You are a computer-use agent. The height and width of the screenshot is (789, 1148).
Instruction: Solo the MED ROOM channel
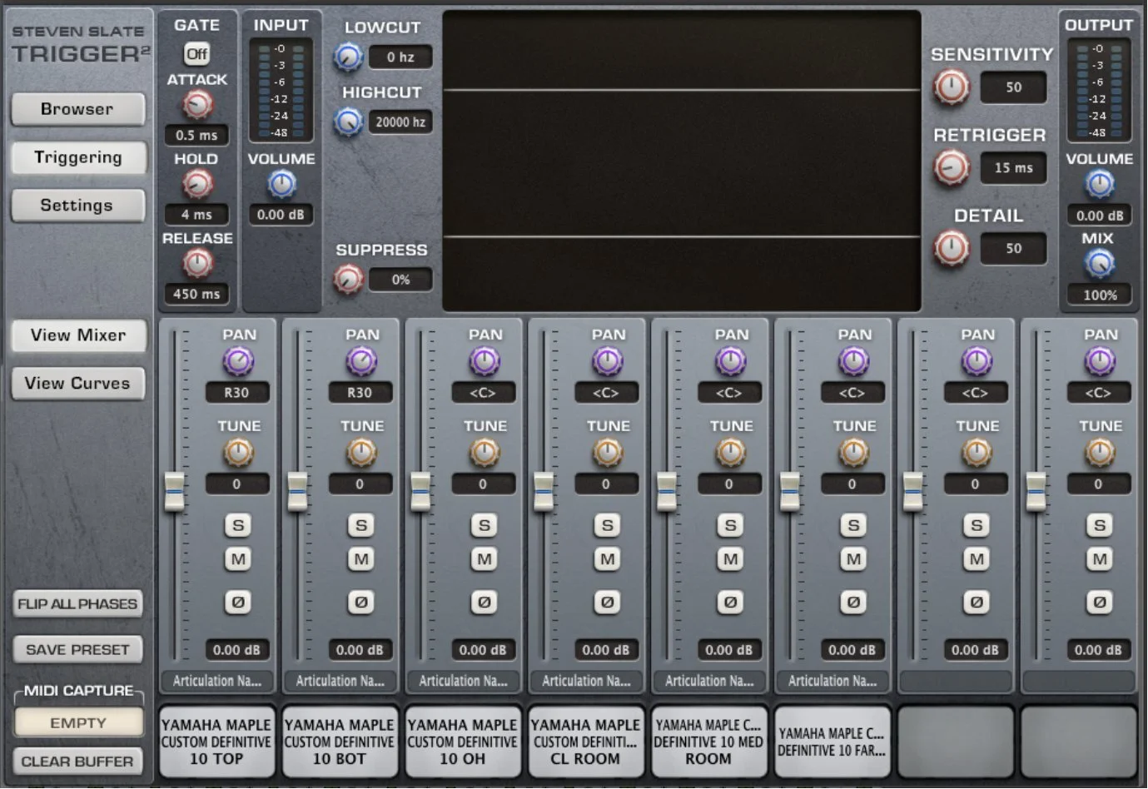click(x=731, y=525)
